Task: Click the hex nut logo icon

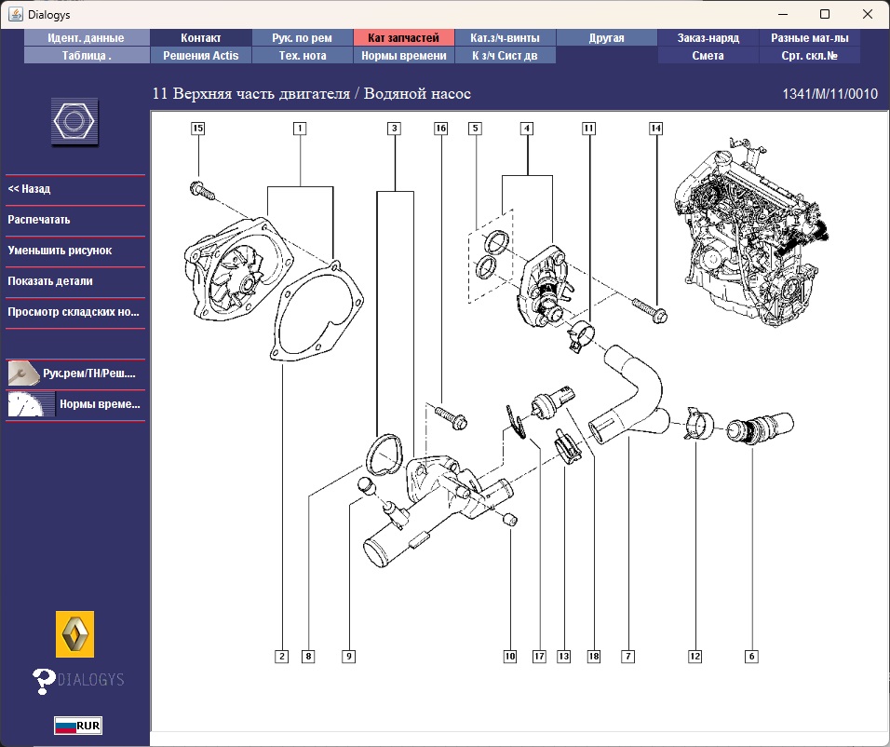Action: click(74, 122)
